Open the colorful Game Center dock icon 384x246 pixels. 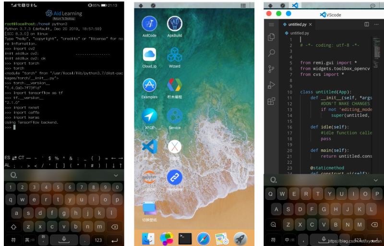click(x=167, y=238)
